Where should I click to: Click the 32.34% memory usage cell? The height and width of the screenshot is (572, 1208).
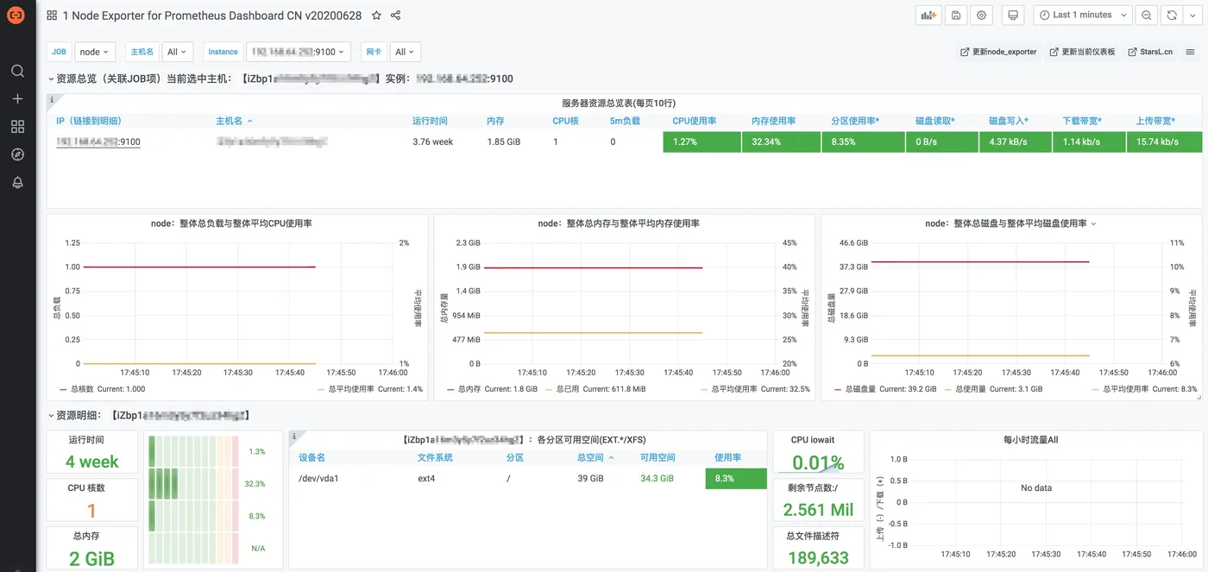pos(781,141)
